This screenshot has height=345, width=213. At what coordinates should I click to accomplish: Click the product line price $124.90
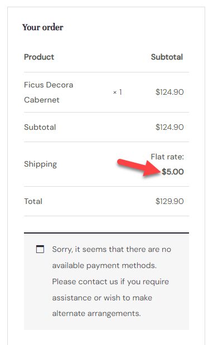click(x=170, y=92)
